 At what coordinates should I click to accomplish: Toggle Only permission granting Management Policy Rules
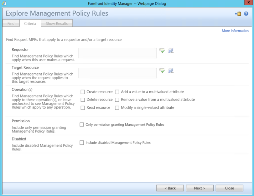coord(82,125)
